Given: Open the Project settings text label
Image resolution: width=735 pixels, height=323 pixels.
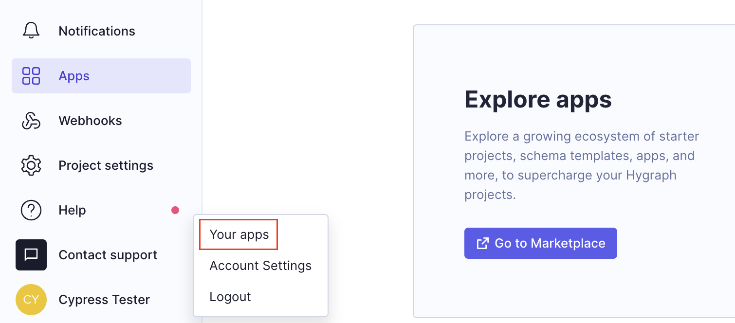Looking at the screenshot, I should click(x=106, y=165).
